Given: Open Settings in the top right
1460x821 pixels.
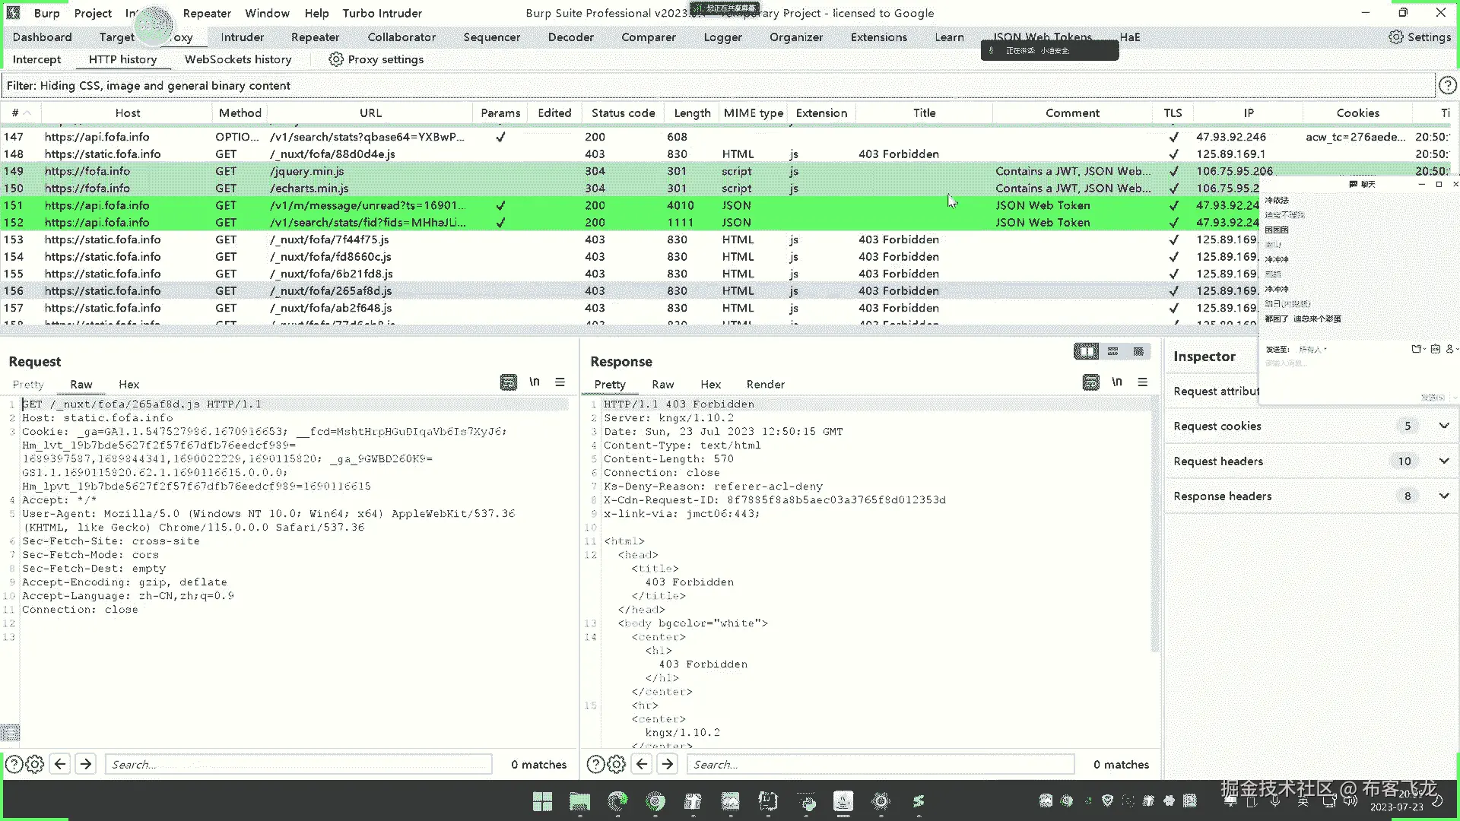Looking at the screenshot, I should pyautogui.click(x=1420, y=36).
